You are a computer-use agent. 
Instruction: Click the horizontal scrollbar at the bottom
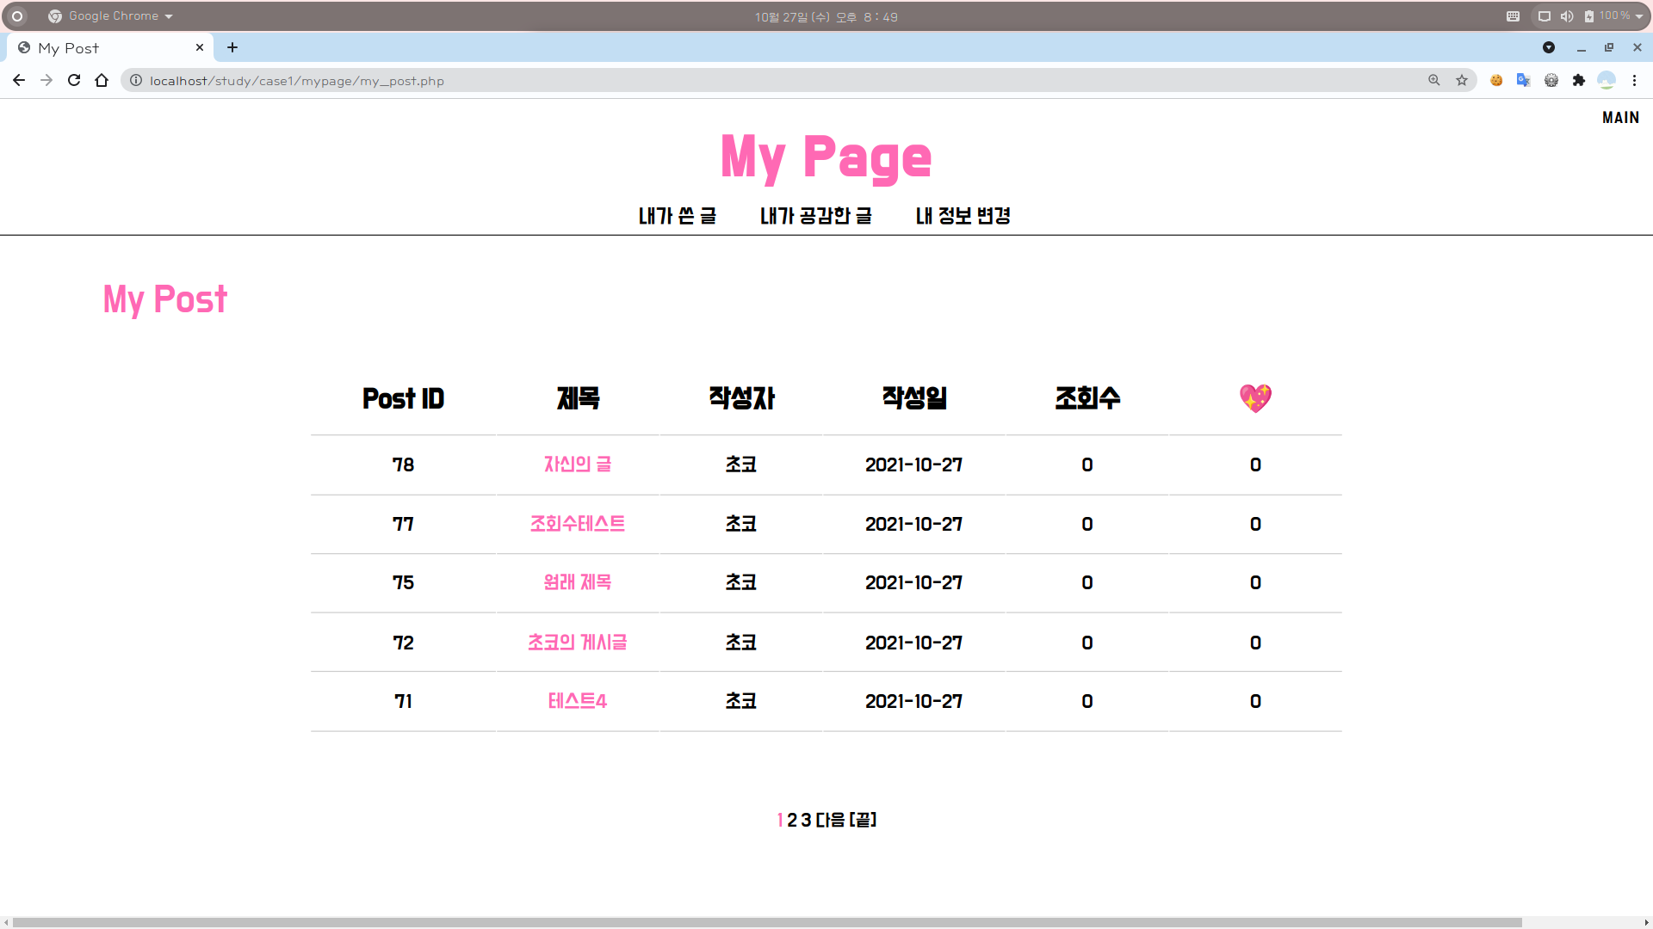point(766,922)
